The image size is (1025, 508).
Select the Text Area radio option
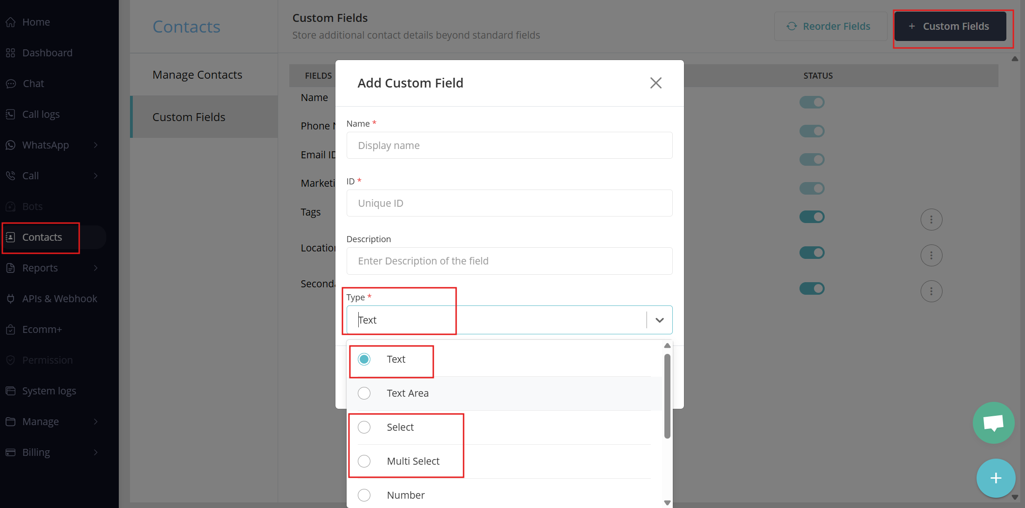click(x=364, y=393)
